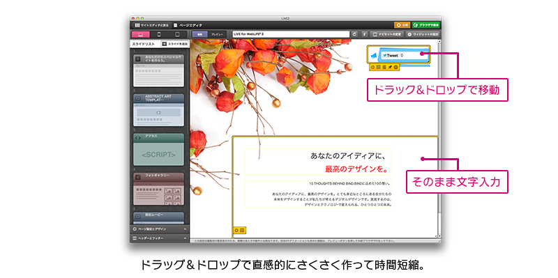
Task: Click the LiVE2 window title
Action: (285, 18)
